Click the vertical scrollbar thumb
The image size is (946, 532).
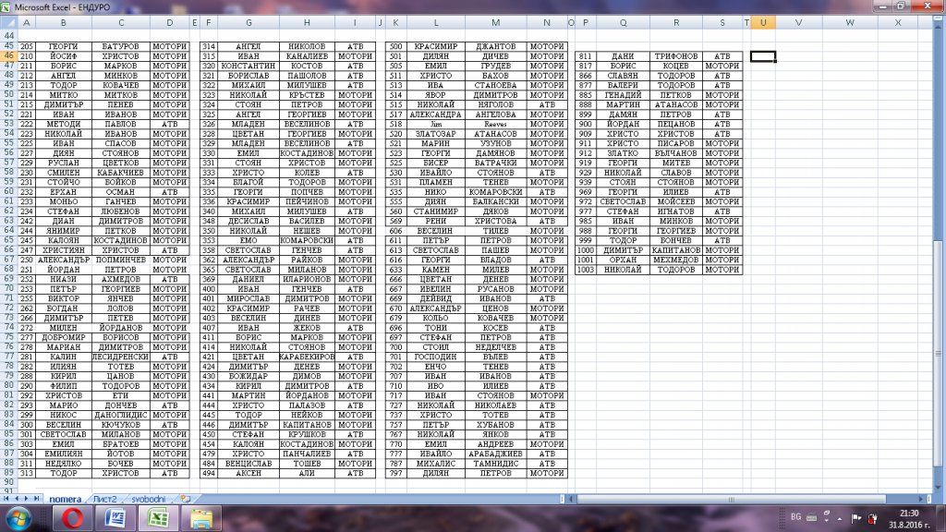click(938, 353)
